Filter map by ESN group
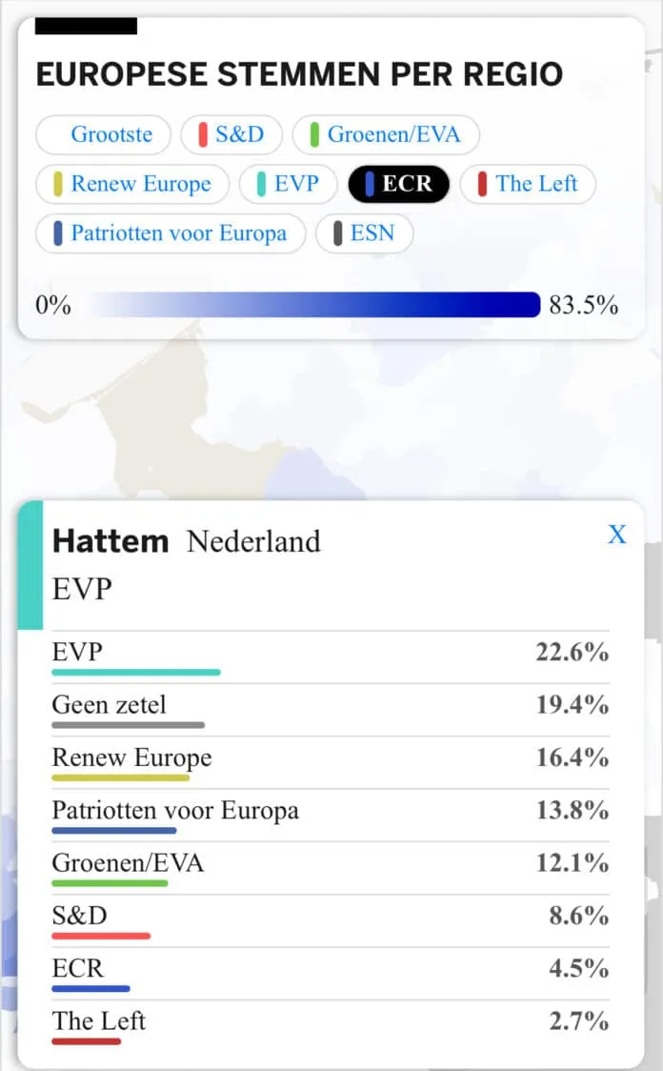 pyautogui.click(x=364, y=233)
